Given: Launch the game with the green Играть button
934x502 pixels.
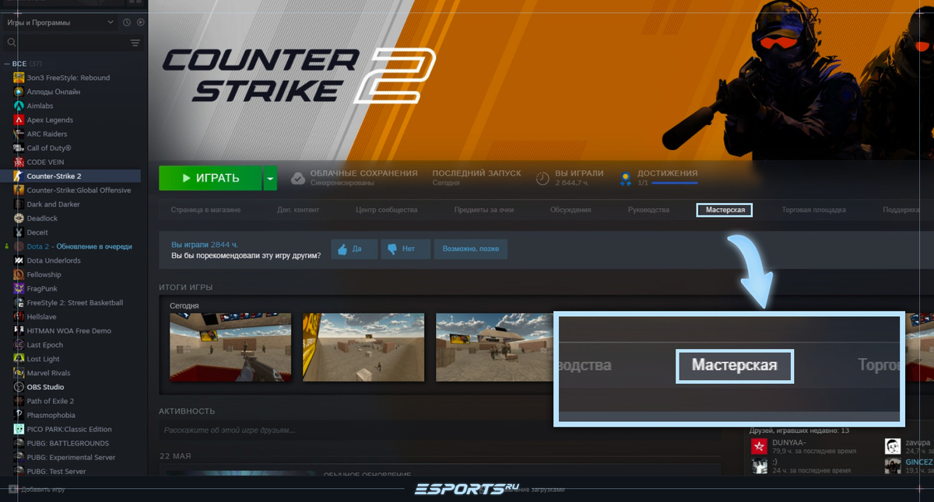Looking at the screenshot, I should (x=211, y=178).
